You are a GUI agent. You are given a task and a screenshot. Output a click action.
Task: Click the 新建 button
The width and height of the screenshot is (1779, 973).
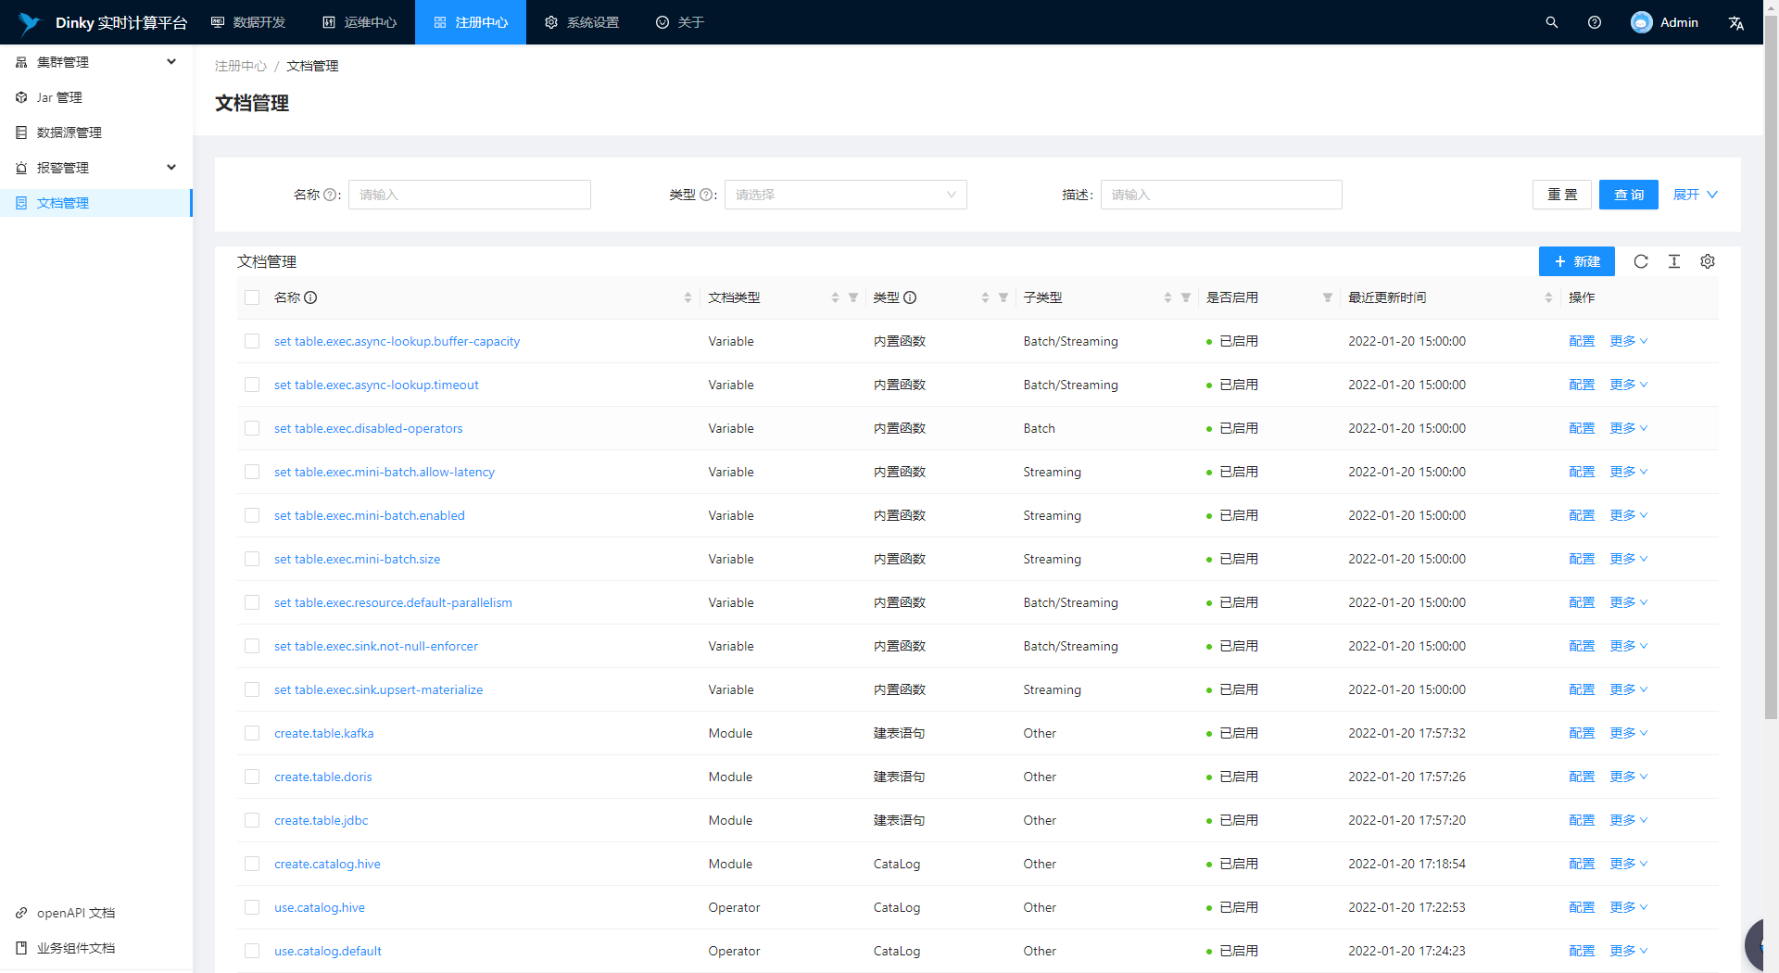click(1577, 261)
